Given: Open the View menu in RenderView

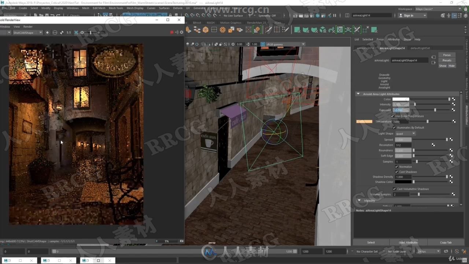Looking at the screenshot, I should (17, 26).
